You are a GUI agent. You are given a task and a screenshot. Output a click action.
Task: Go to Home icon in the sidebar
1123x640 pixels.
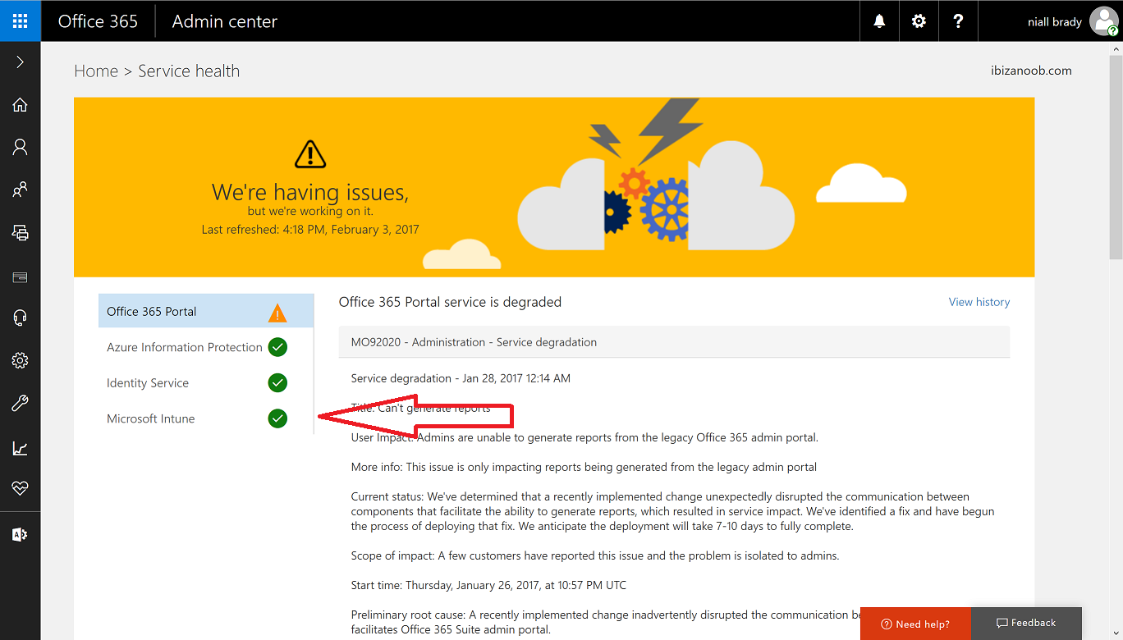(x=20, y=104)
